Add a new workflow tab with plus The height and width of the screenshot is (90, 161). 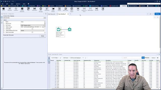pyautogui.click(x=70, y=14)
